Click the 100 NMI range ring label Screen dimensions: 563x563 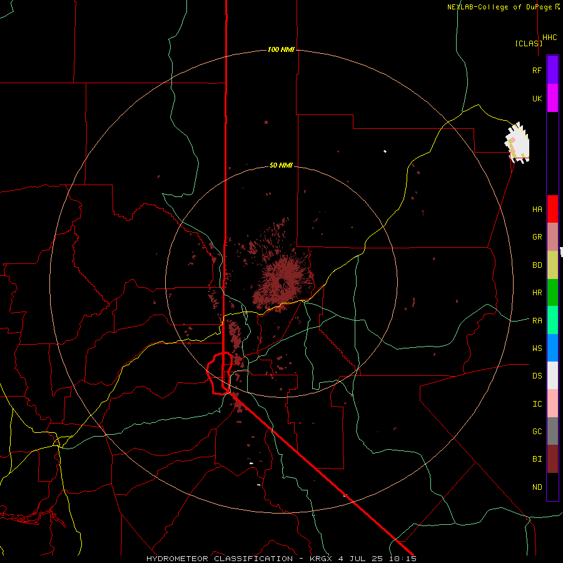[281, 49]
